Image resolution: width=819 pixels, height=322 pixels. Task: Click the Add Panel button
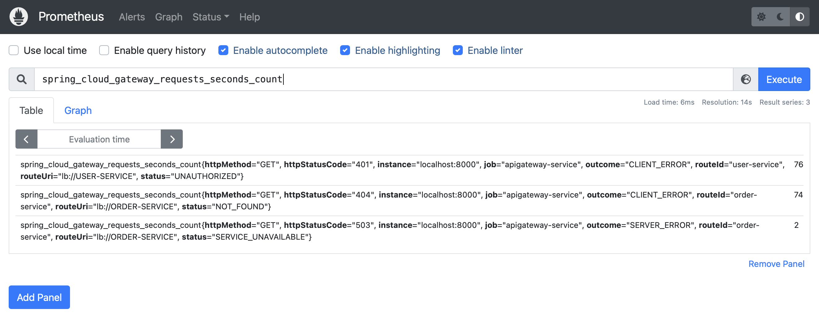pyautogui.click(x=39, y=297)
